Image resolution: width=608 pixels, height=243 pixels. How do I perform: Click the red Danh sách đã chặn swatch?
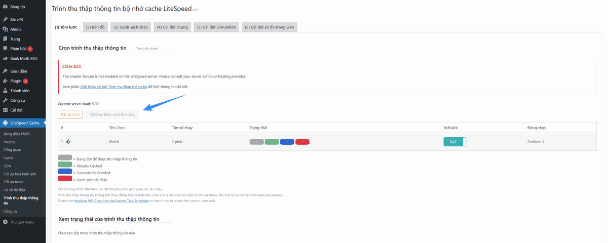pos(65,179)
